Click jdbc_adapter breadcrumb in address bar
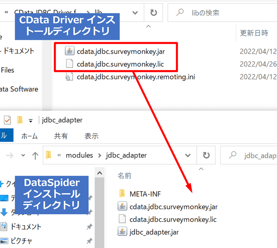Image resolution: width=277 pixels, height=248 pixels. pos(126,156)
